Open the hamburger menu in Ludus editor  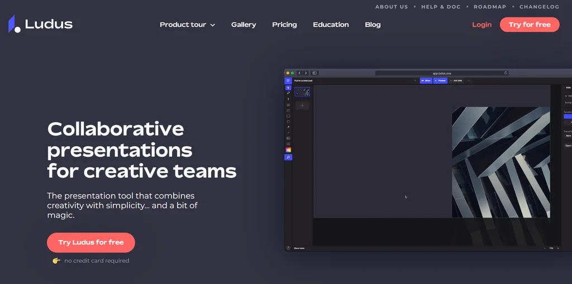(288, 81)
